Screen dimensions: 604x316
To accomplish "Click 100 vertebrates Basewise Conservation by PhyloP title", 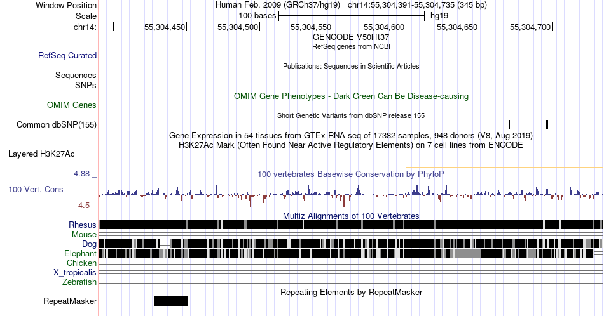I will click(x=351, y=174).
